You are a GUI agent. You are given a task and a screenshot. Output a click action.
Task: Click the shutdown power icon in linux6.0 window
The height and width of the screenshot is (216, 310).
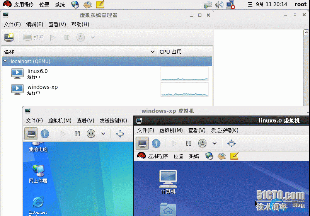click(x=202, y=143)
